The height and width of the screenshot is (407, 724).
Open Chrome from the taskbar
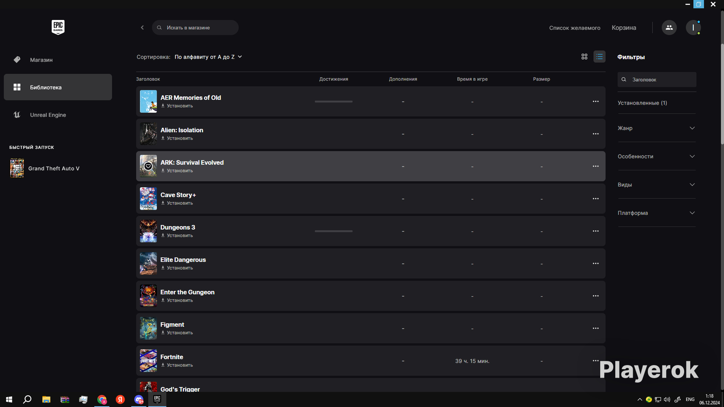(102, 399)
